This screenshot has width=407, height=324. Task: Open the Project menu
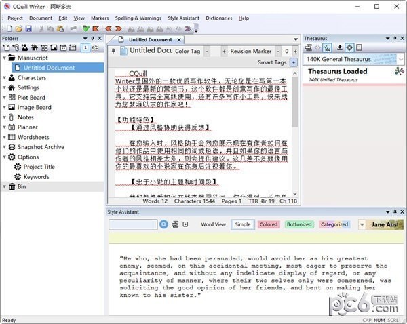[x=15, y=18]
